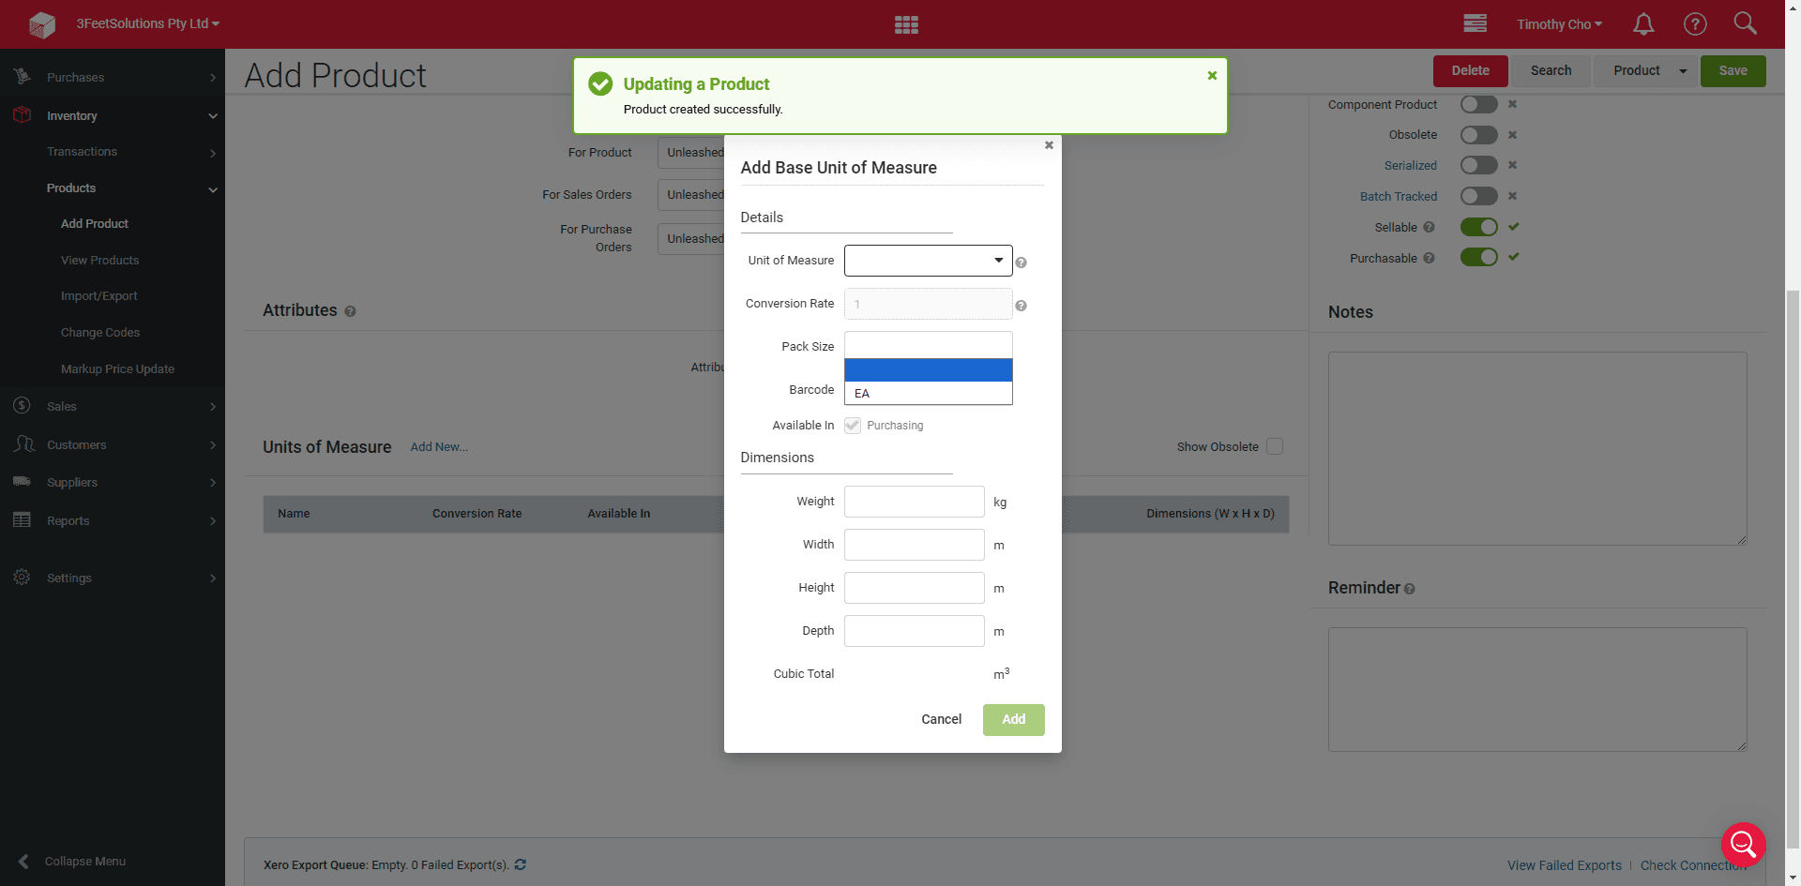Toggle the Sellable switch off
Viewport: 1801px width, 886px height.
coord(1479,227)
